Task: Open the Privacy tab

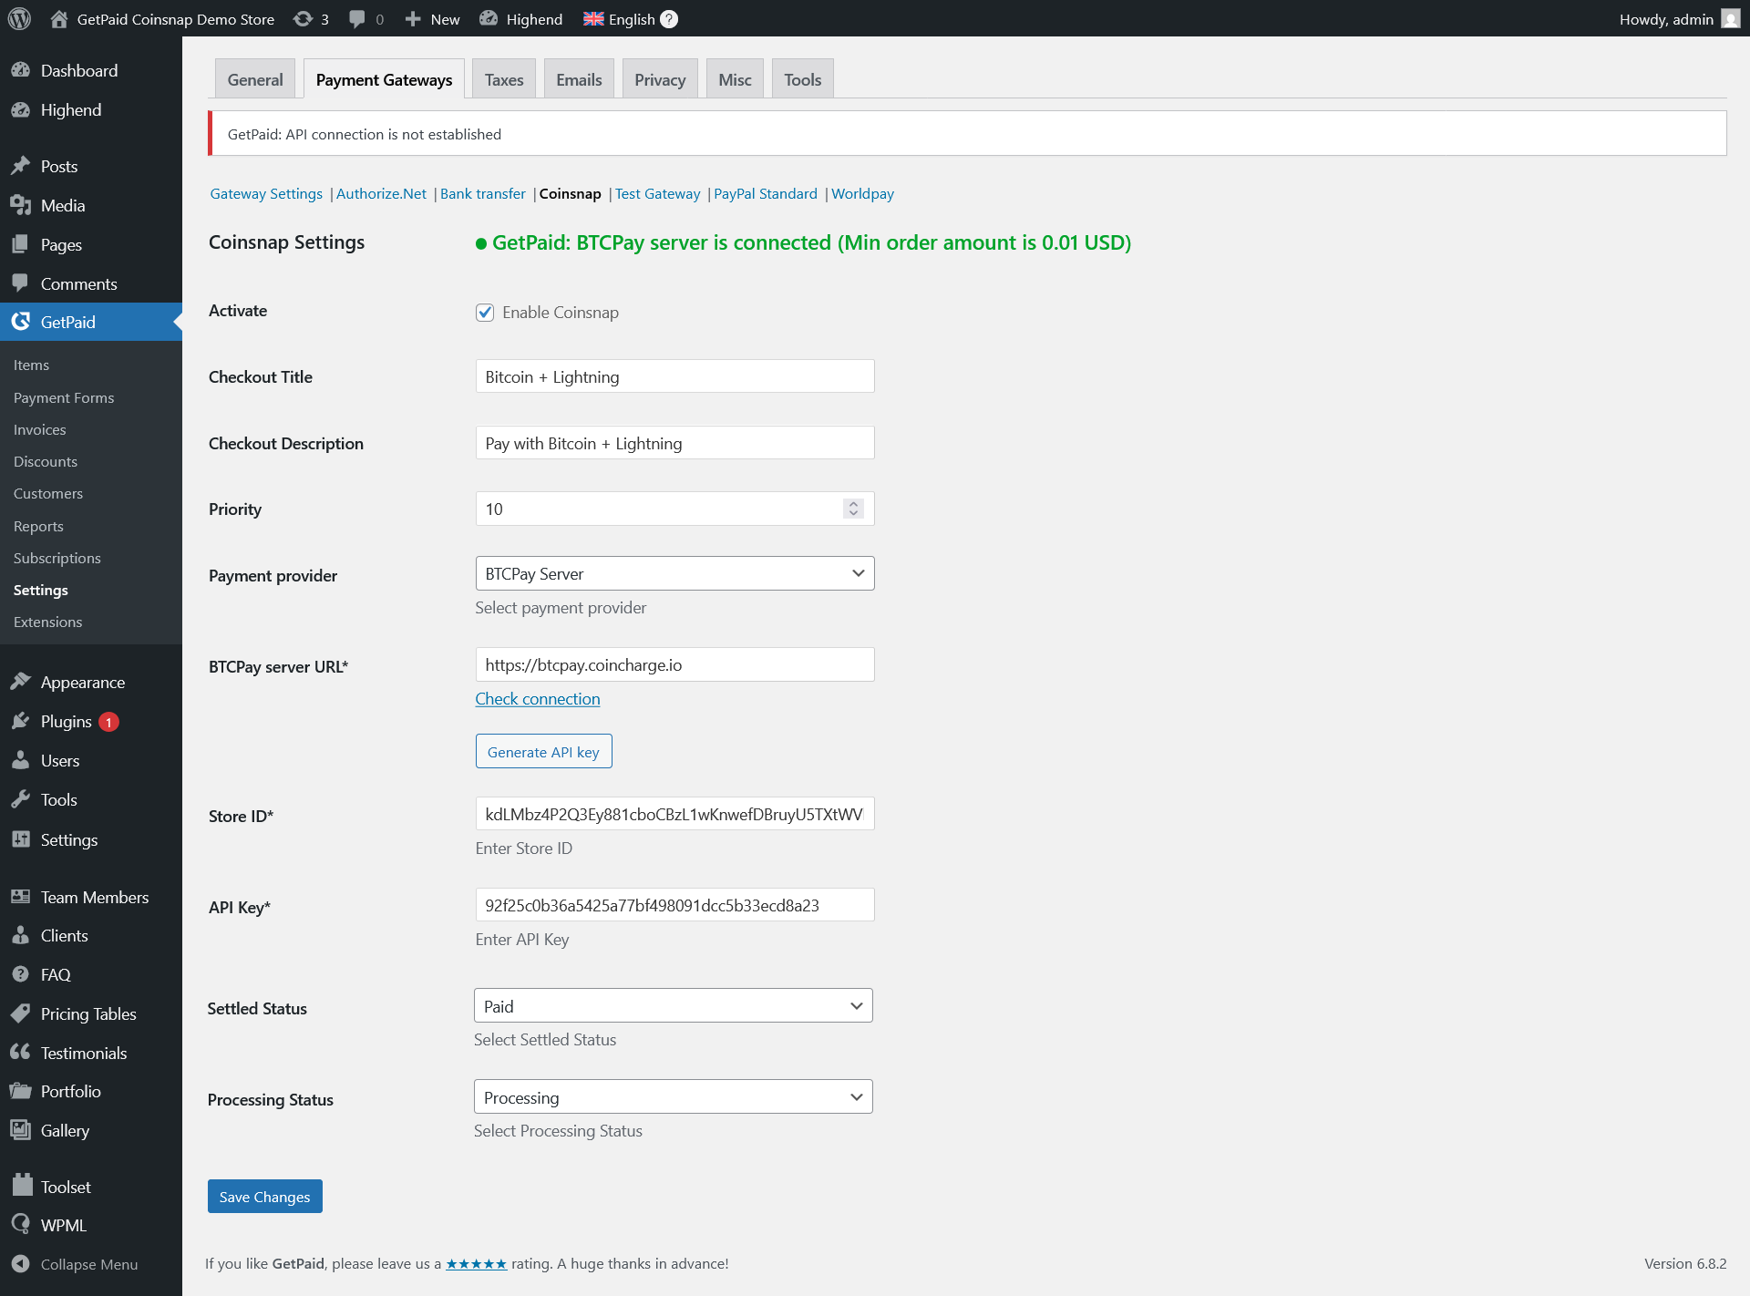Action: [x=660, y=79]
